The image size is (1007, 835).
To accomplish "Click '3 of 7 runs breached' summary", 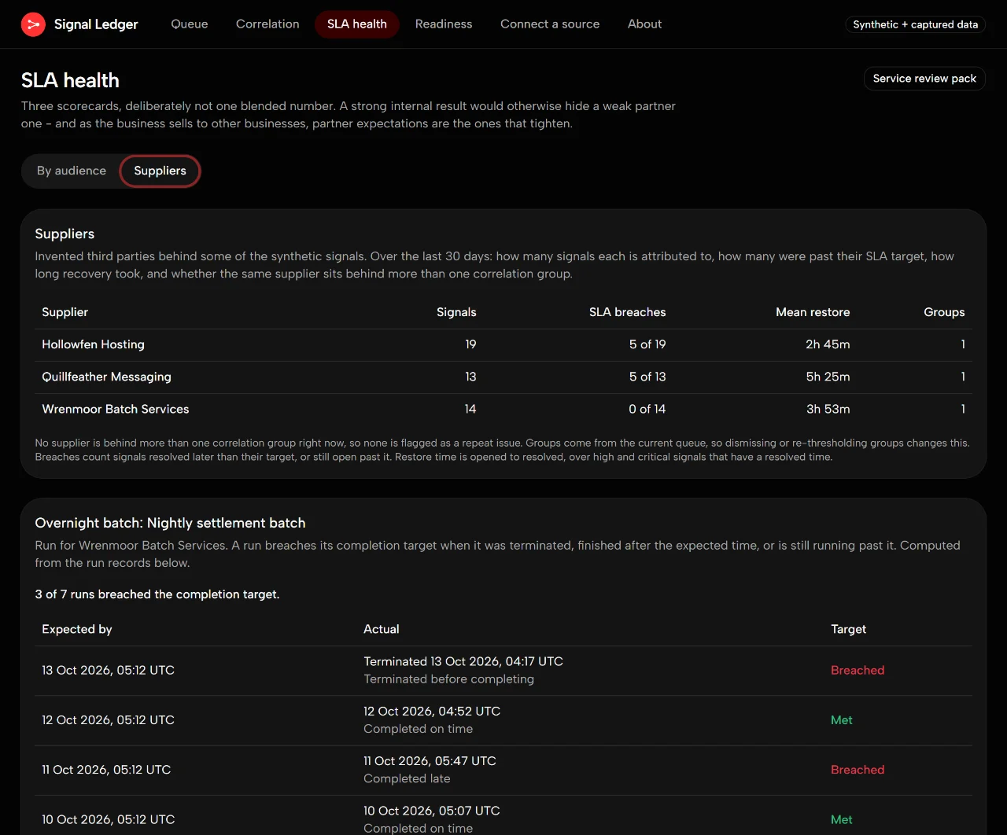I will [x=157, y=594].
